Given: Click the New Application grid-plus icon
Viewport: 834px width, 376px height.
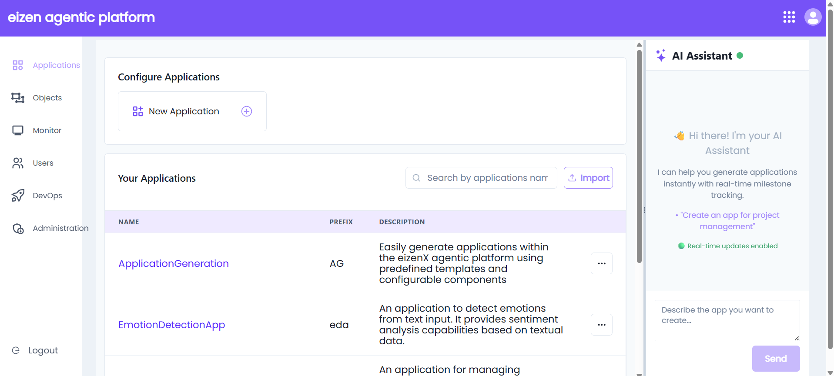Looking at the screenshot, I should tap(138, 111).
